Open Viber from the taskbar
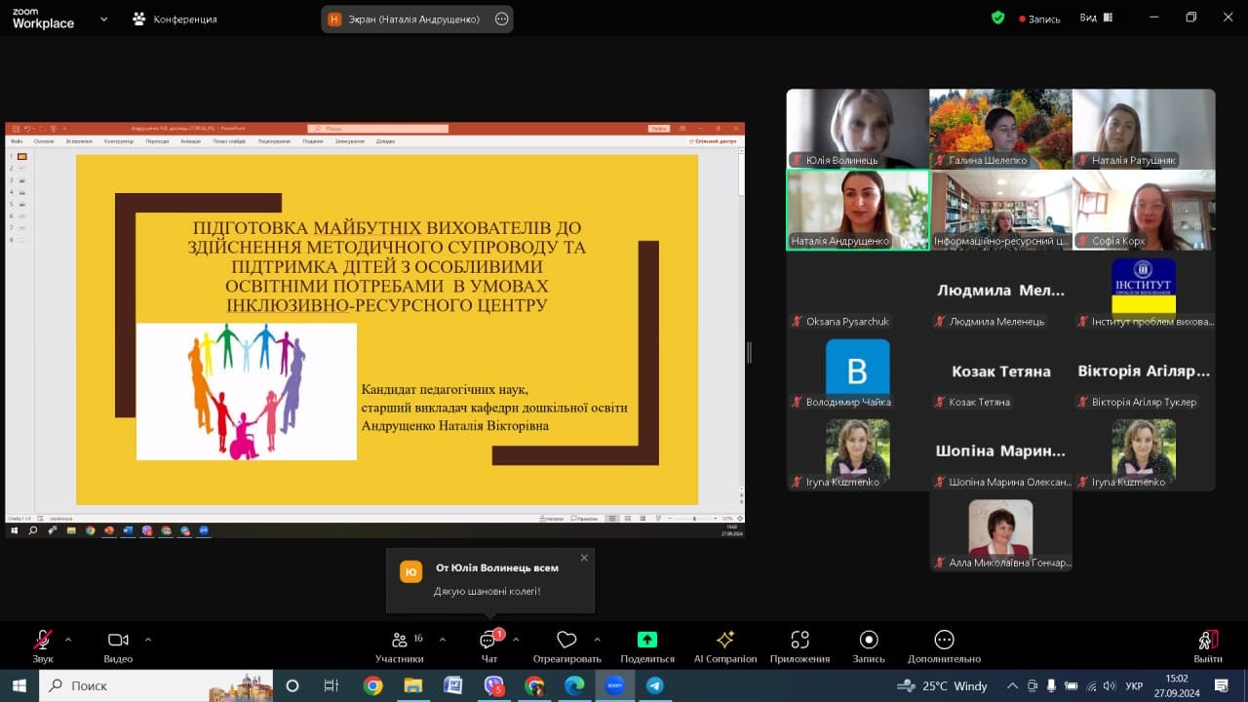Image resolution: width=1248 pixels, height=702 pixels. 494,685
